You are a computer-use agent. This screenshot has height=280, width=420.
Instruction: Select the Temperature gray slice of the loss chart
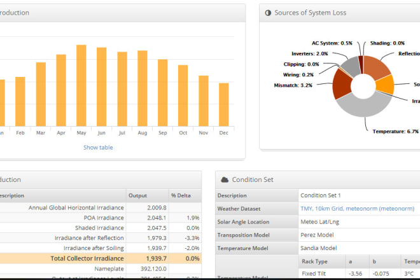point(364,107)
